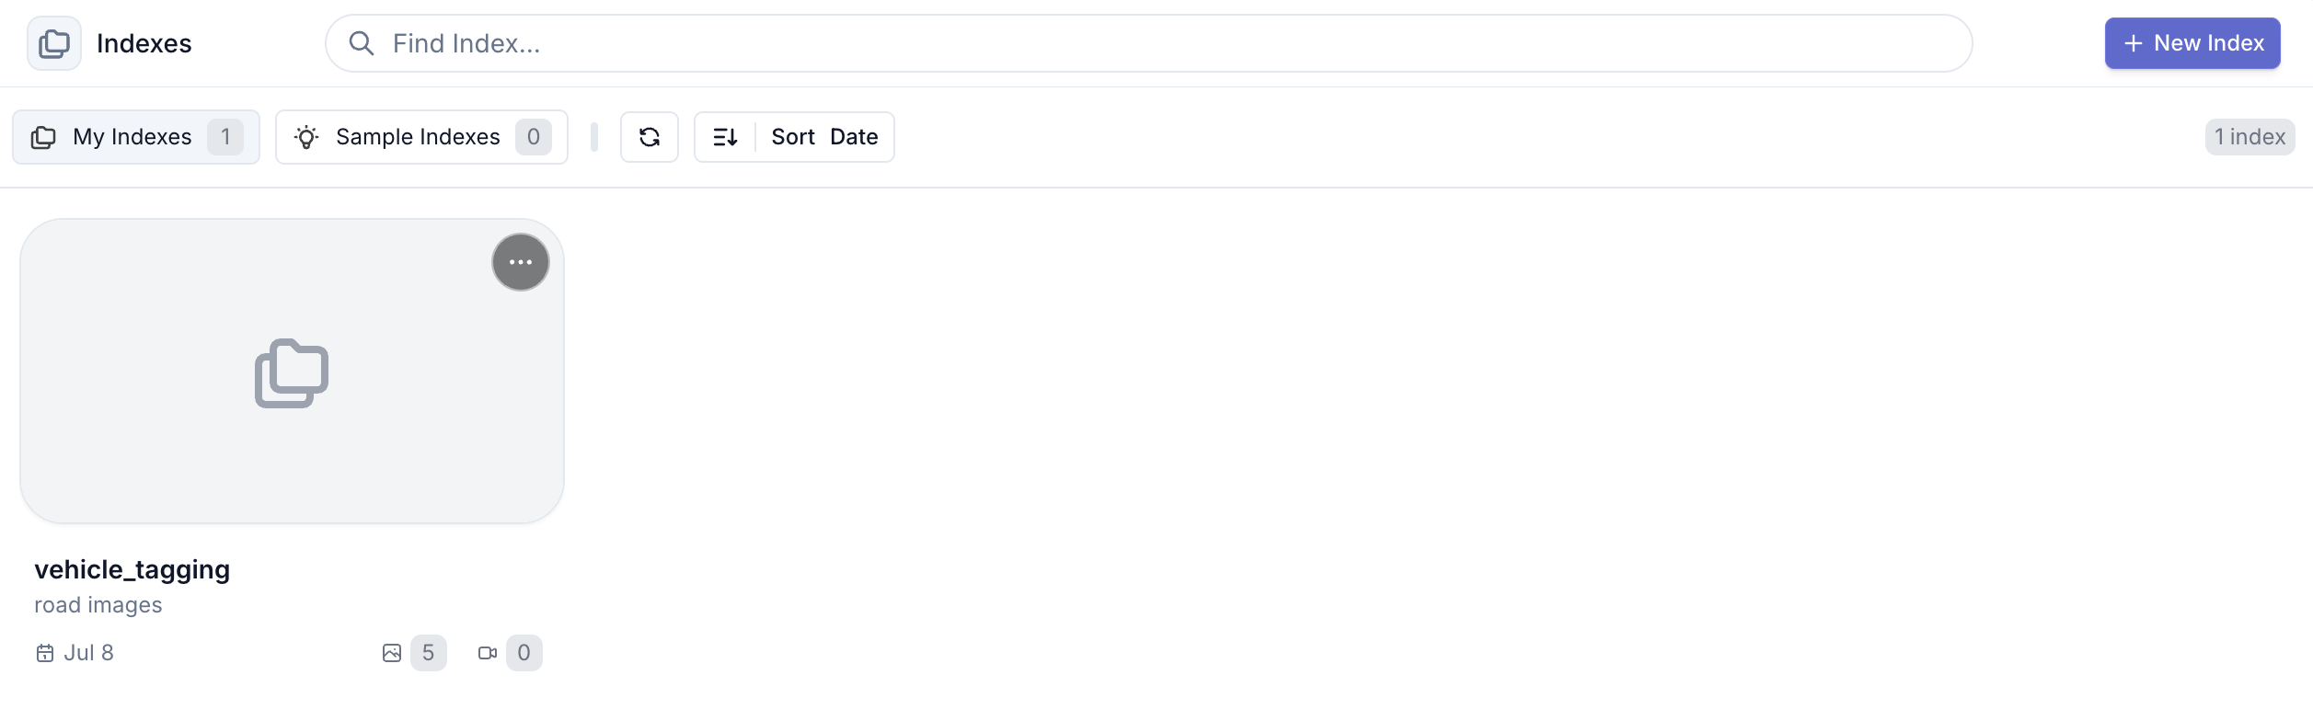Viewport: 2313px width, 721px height.
Task: Open the vehicle_tagging index by its name
Action: [x=132, y=569]
